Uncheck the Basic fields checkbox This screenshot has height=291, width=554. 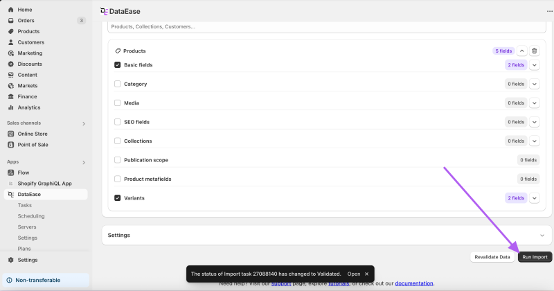117,64
